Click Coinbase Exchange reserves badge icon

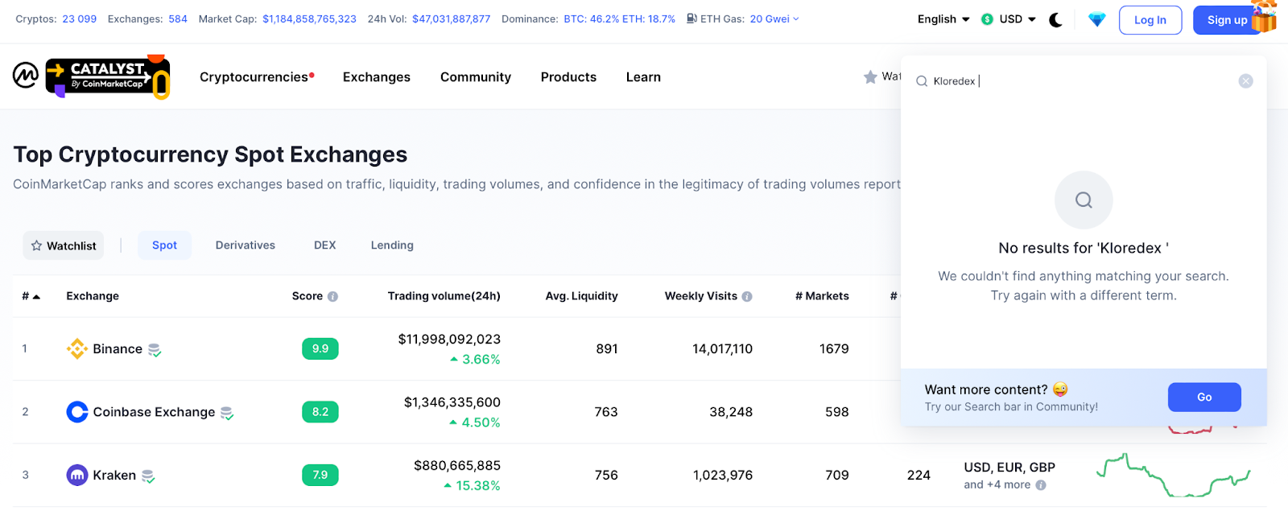coord(227,413)
